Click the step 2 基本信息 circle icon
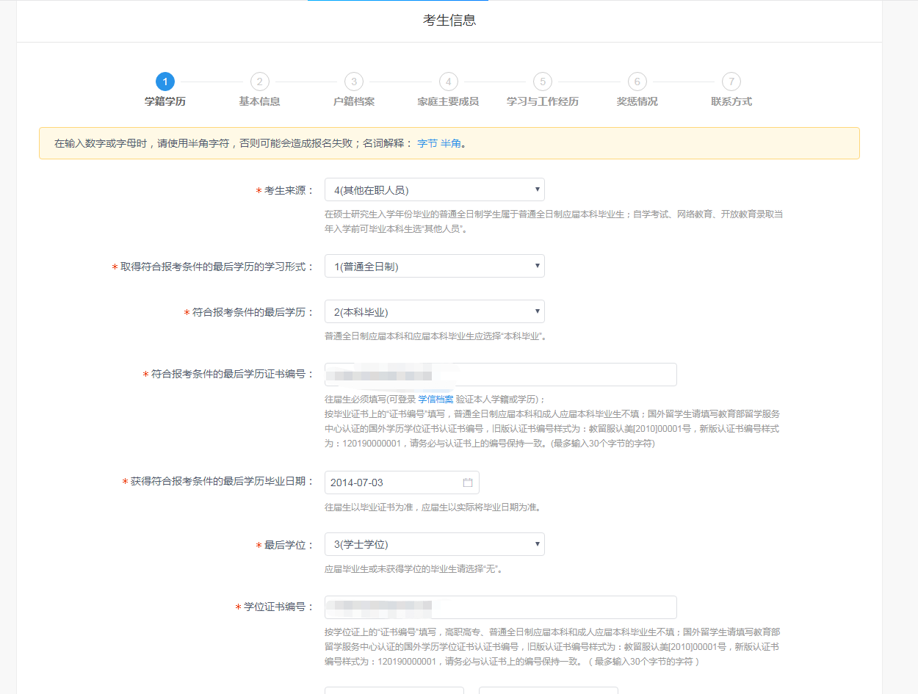 click(259, 82)
